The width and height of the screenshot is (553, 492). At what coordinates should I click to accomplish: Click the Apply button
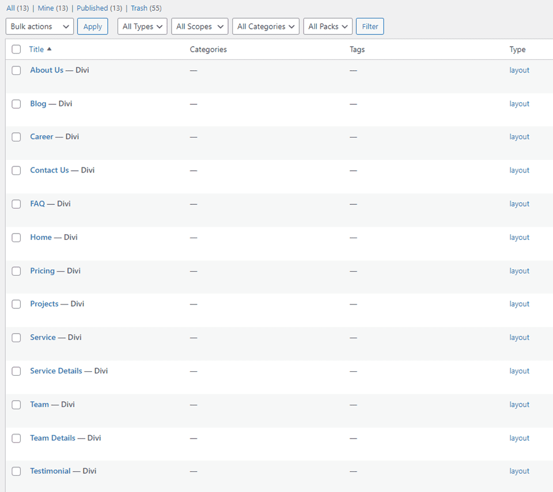[92, 26]
